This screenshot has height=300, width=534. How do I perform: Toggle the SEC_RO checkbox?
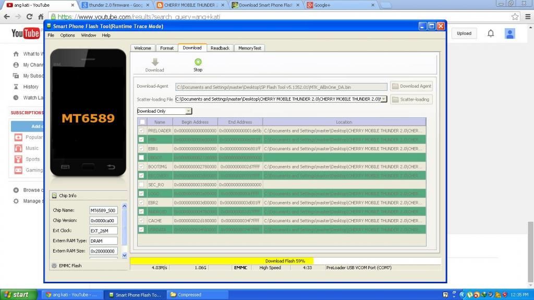pyautogui.click(x=141, y=185)
